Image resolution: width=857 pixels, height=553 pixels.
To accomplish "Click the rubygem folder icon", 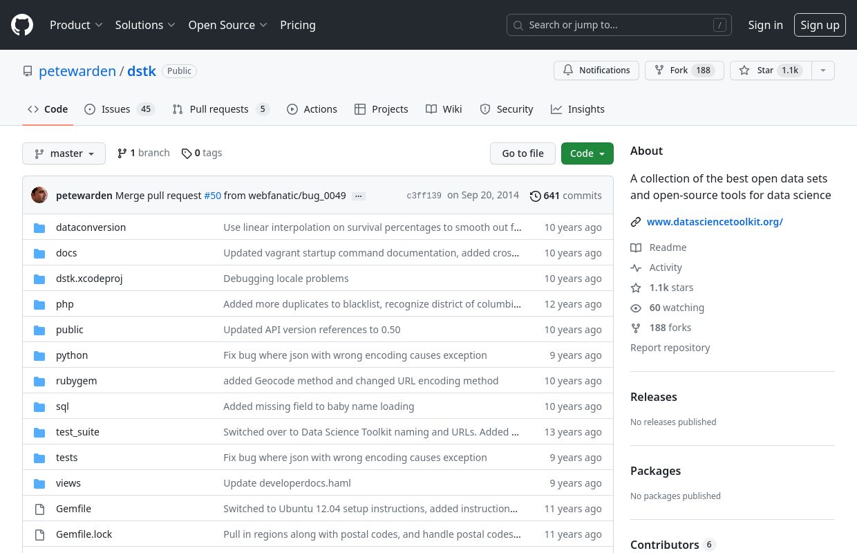I will coord(39,381).
